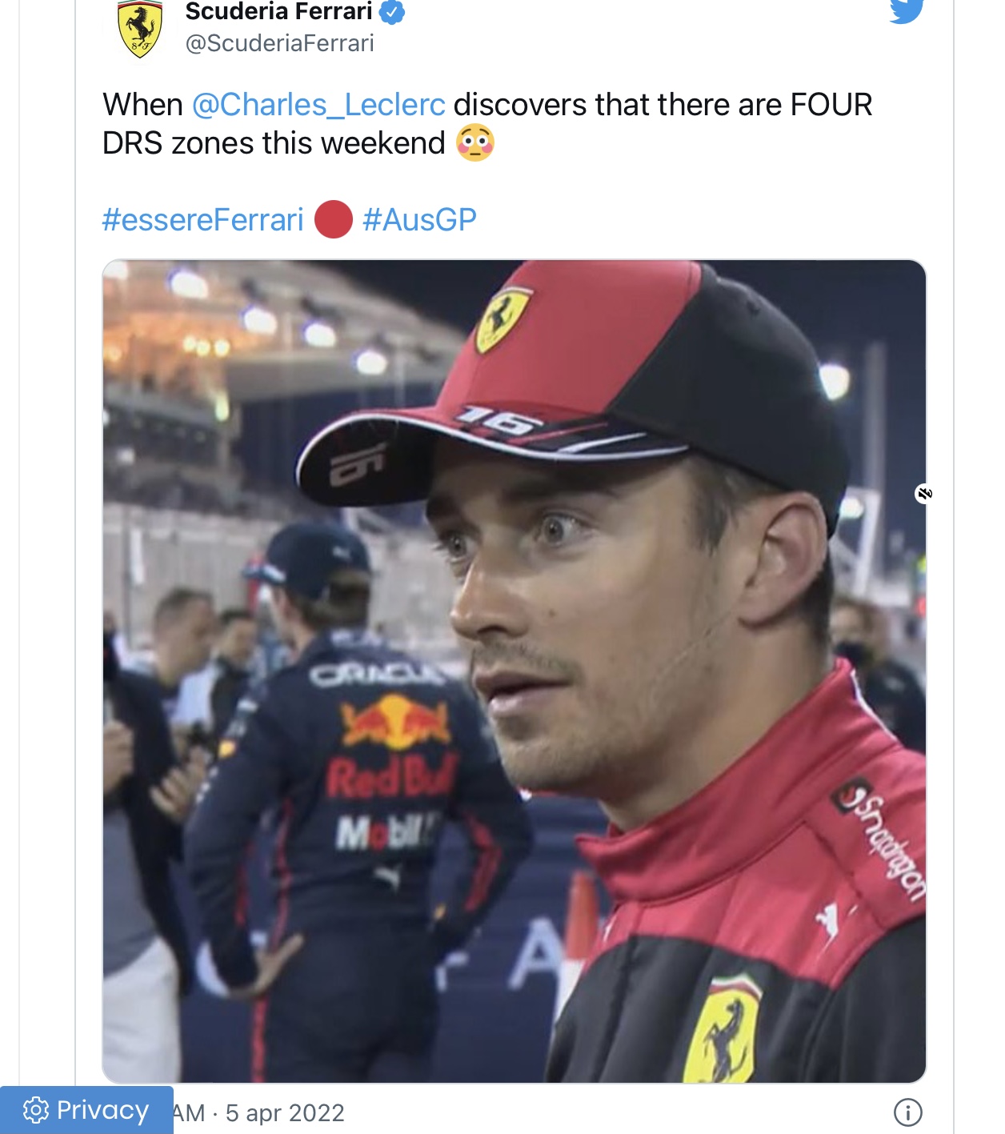Viewport: 1005px width, 1134px height.
Task: Open the Leclerc tweet photo
Action: point(514,671)
